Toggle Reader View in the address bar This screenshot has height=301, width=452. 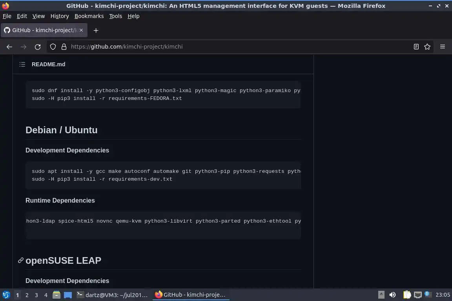pos(416,47)
